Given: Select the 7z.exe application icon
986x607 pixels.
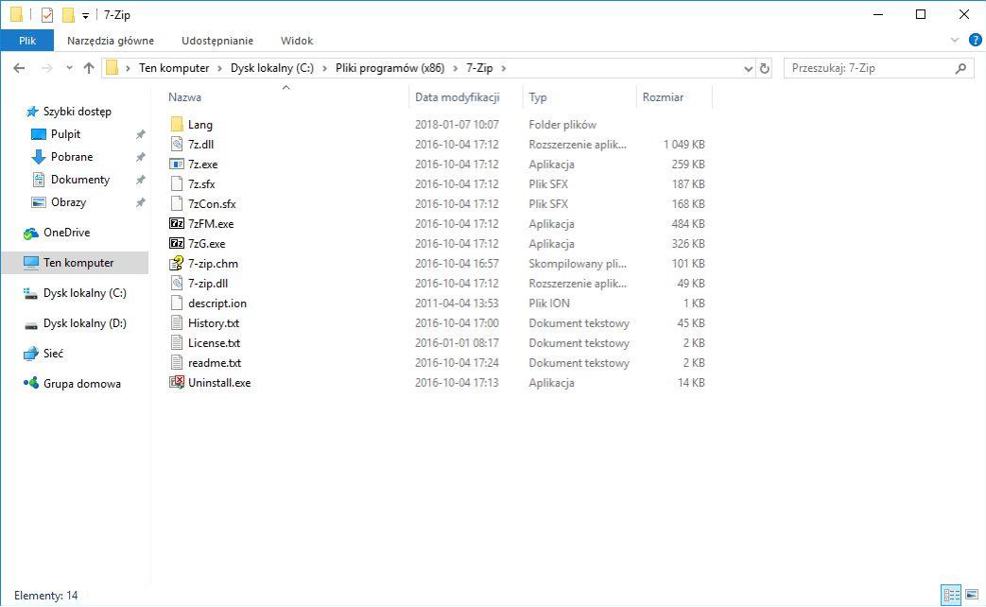Looking at the screenshot, I should (177, 165).
